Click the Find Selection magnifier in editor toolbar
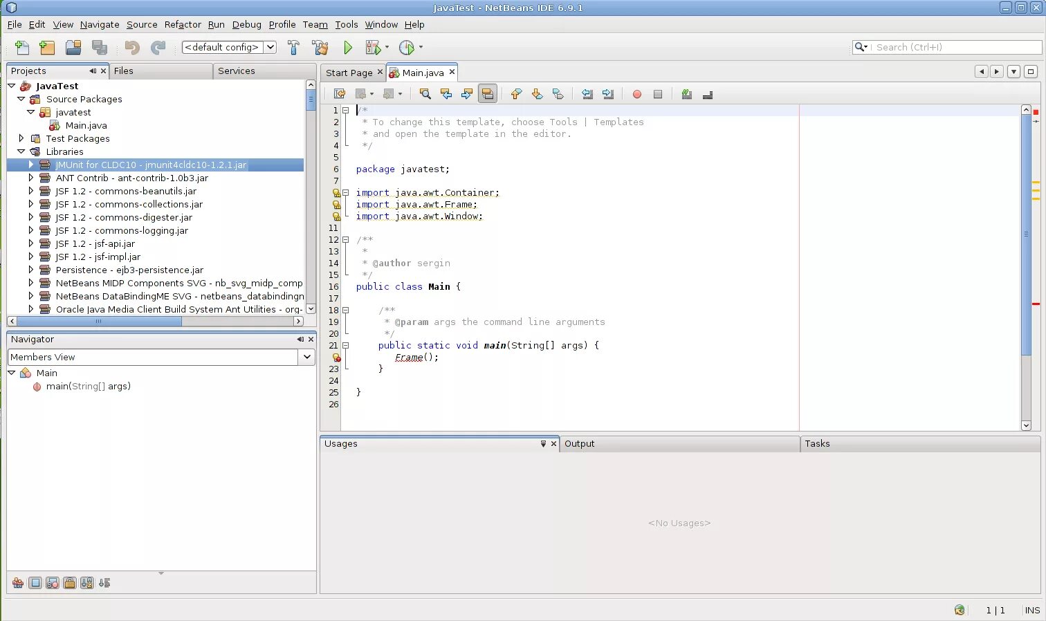 (x=425, y=94)
